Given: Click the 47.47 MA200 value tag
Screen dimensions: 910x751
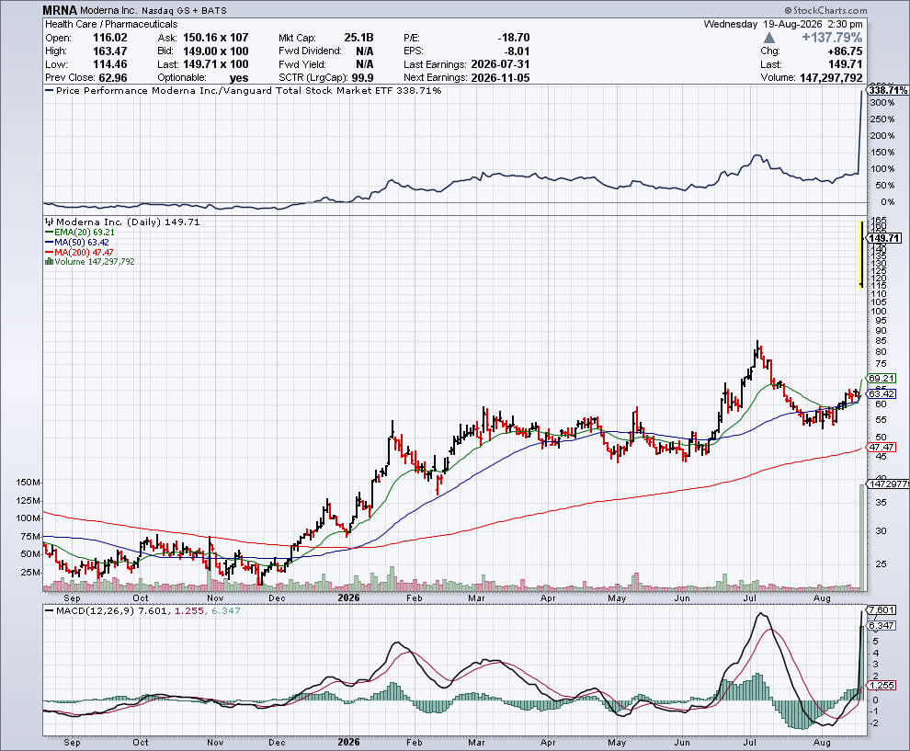Looking at the screenshot, I should click(881, 447).
